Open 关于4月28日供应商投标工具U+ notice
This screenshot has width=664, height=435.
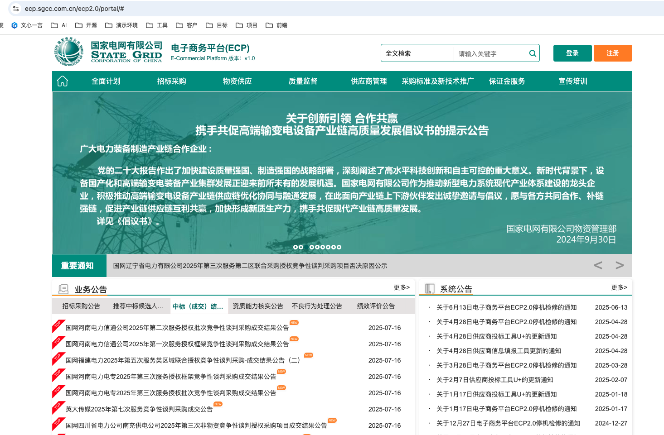[496, 336]
